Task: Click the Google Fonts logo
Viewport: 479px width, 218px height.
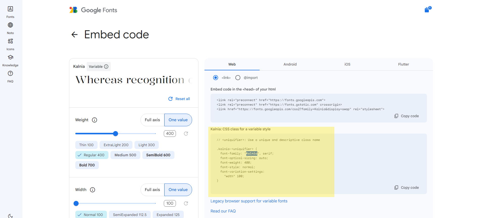Action: coord(93,10)
